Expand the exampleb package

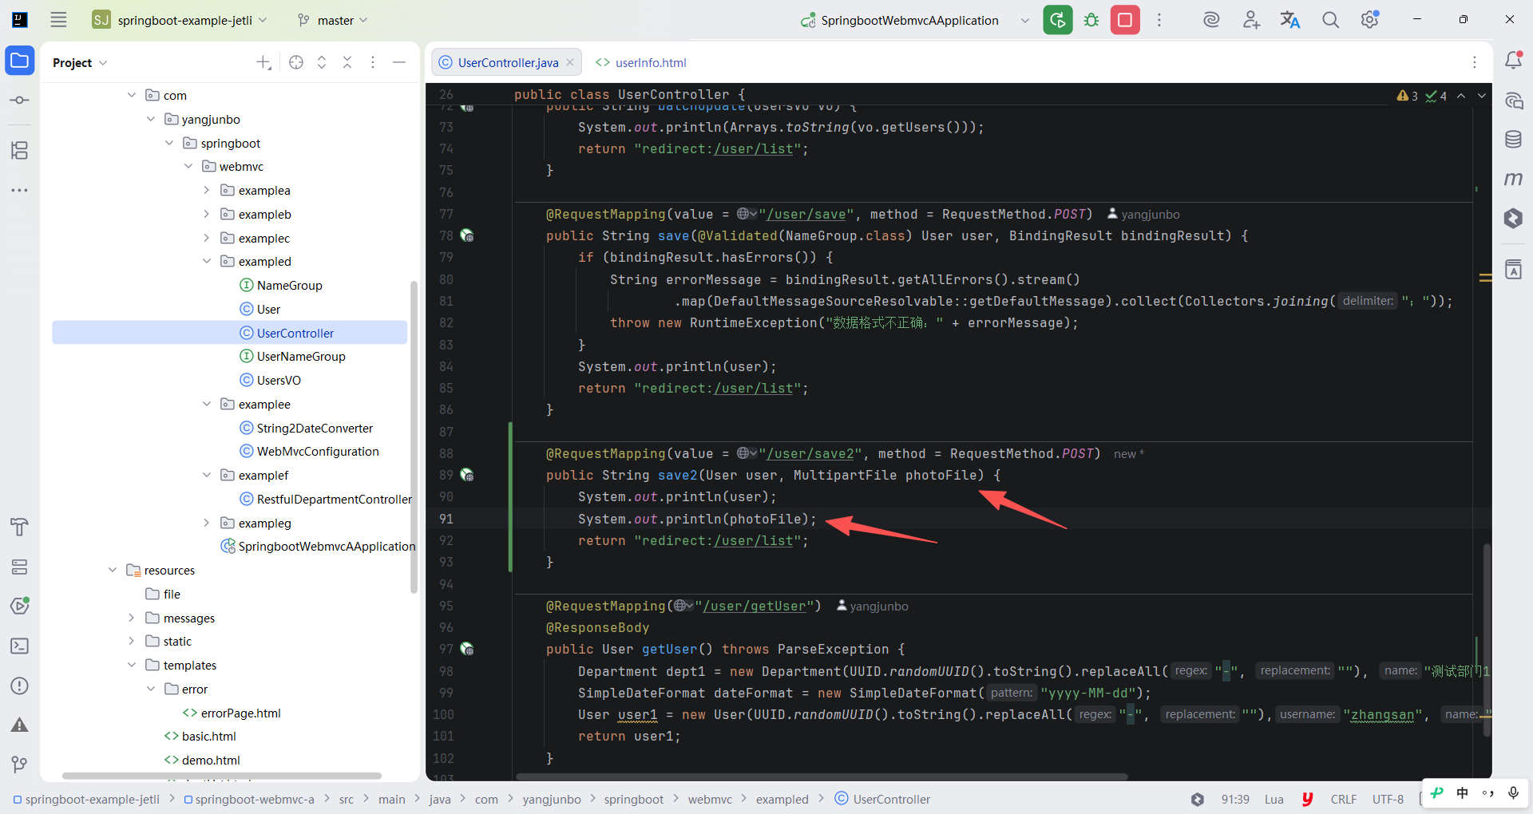pos(207,214)
